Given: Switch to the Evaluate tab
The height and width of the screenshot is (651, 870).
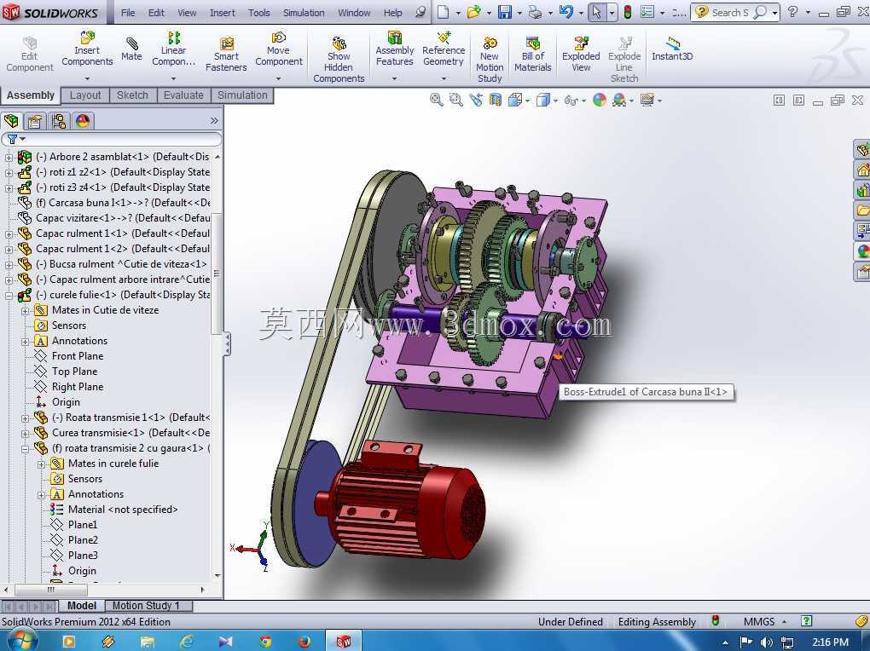Looking at the screenshot, I should [183, 95].
